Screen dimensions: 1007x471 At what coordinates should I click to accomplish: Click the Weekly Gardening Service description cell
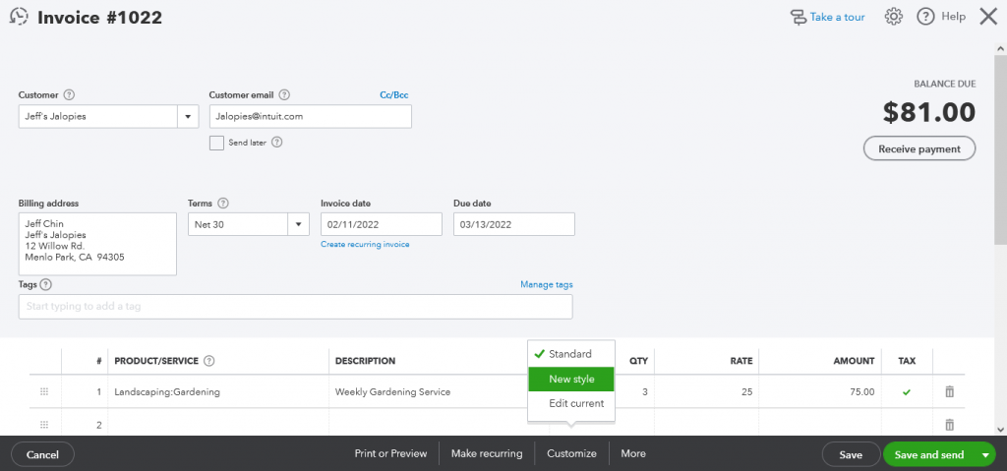pyautogui.click(x=429, y=392)
